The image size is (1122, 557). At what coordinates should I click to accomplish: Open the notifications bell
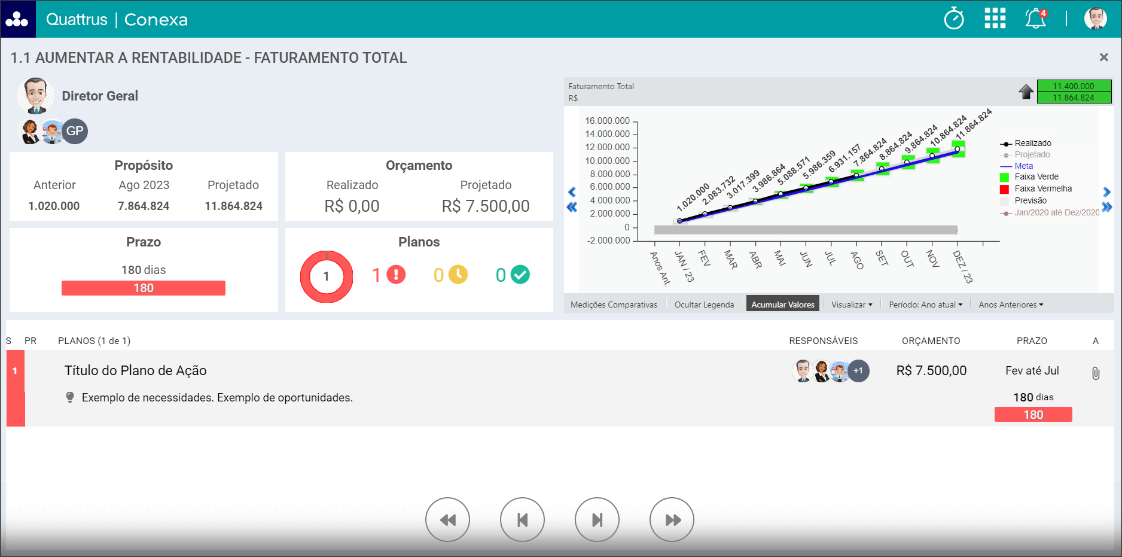1035,19
